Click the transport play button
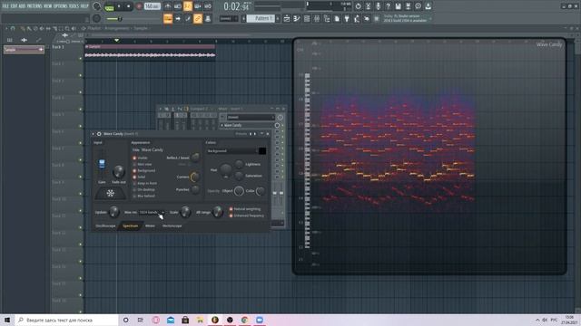 click(119, 6)
